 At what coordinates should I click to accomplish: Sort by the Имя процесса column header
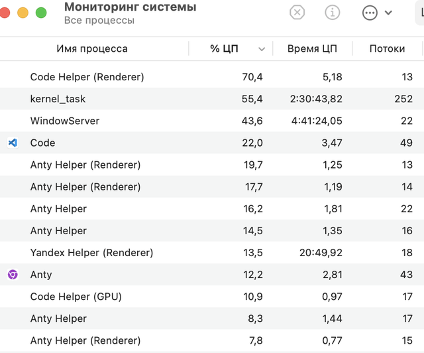pos(92,48)
